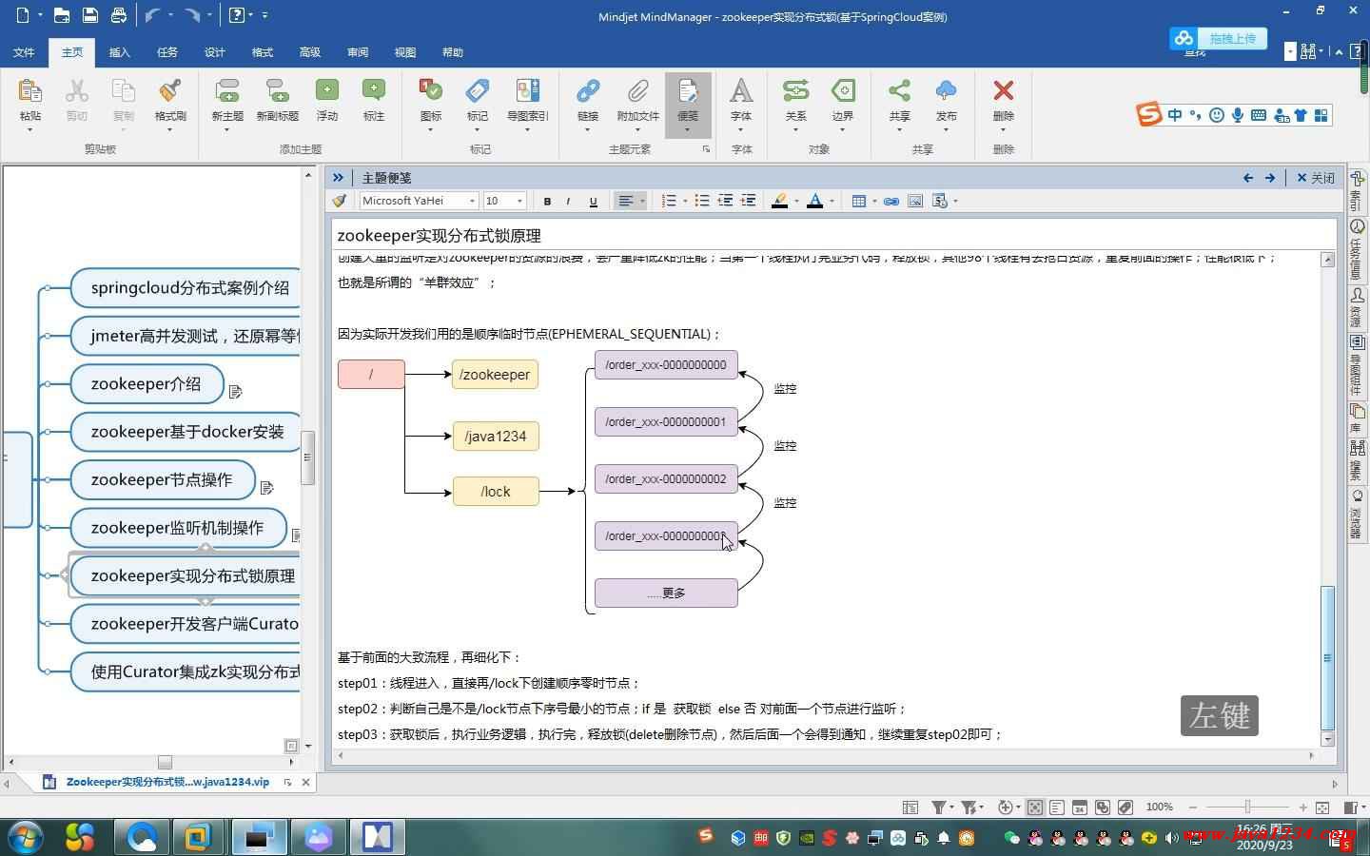Open the Zookeeper实现分布式锁 document tab
1370x856 pixels.
[x=167, y=782]
